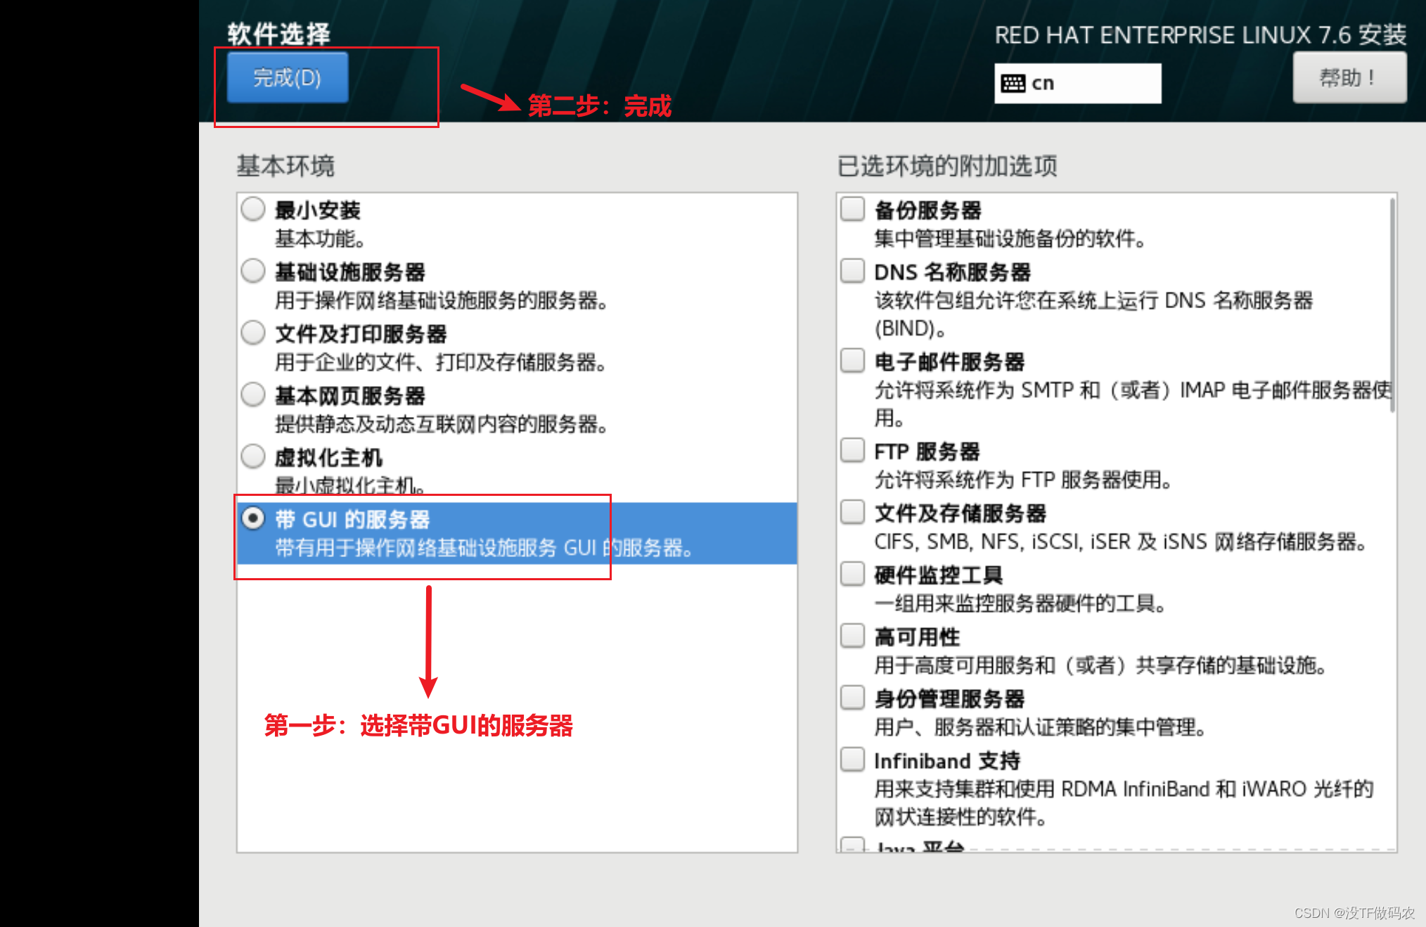Image resolution: width=1426 pixels, height=927 pixels.
Task: Tick 电子邮件服务器 checkbox
Action: [x=852, y=361]
